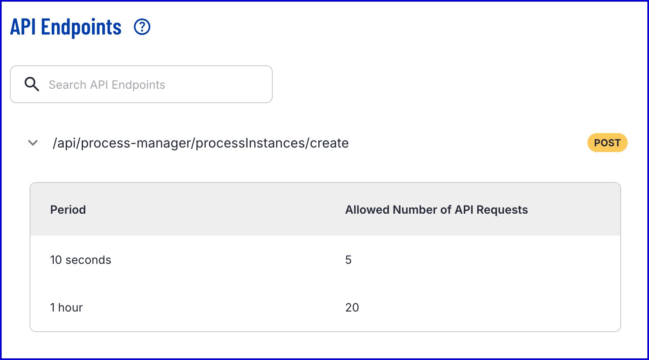Click the API Endpoints page heading
Image resolution: width=649 pixels, height=360 pixels.
click(x=66, y=27)
